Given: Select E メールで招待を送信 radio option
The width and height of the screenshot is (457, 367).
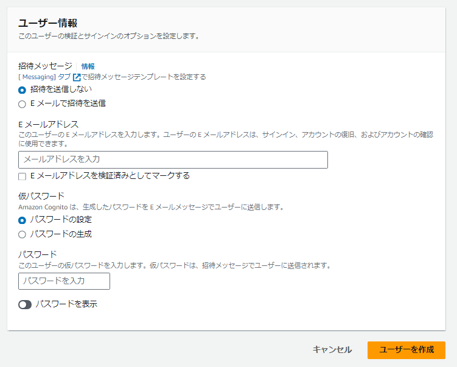Looking at the screenshot, I should (22, 104).
